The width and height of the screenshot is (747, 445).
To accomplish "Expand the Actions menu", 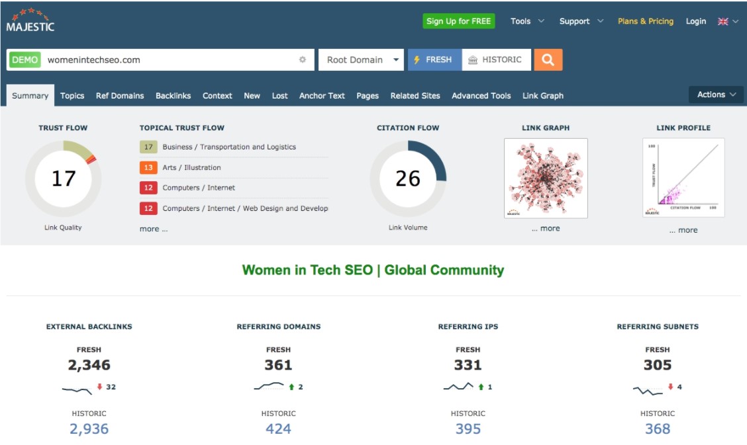I will click(716, 95).
